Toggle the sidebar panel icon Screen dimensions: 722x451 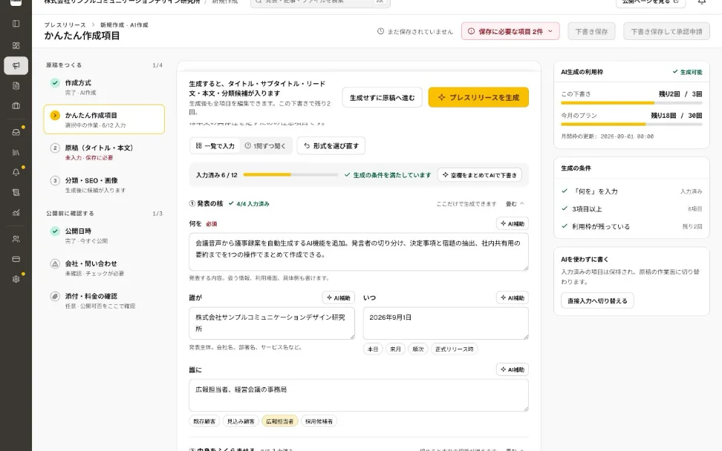pyautogui.click(x=16, y=24)
